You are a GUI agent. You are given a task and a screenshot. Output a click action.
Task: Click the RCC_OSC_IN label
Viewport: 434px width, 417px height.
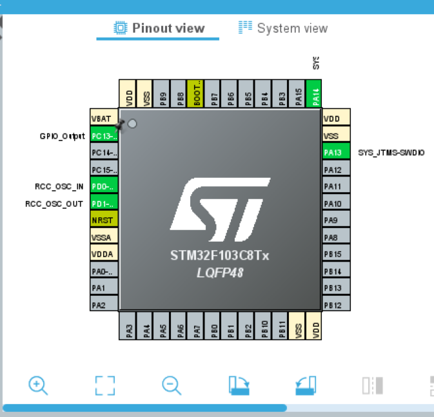click(x=59, y=186)
